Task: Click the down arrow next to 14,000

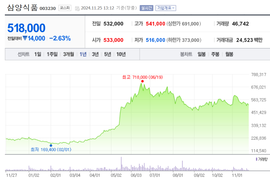Action: 25,38
